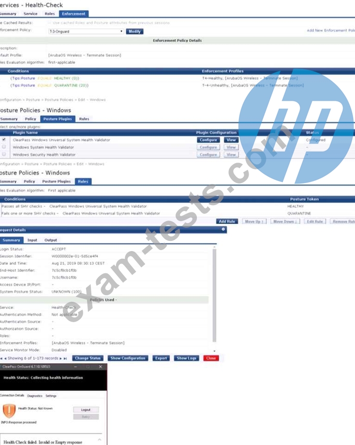Open OnGuard Diagnostics tab
The width and height of the screenshot is (355, 445).
[x=35, y=396]
